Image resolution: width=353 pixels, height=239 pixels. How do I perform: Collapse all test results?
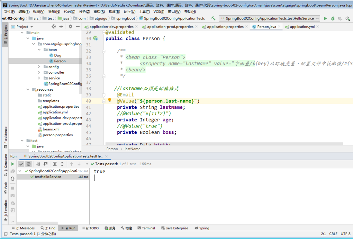[62, 164]
